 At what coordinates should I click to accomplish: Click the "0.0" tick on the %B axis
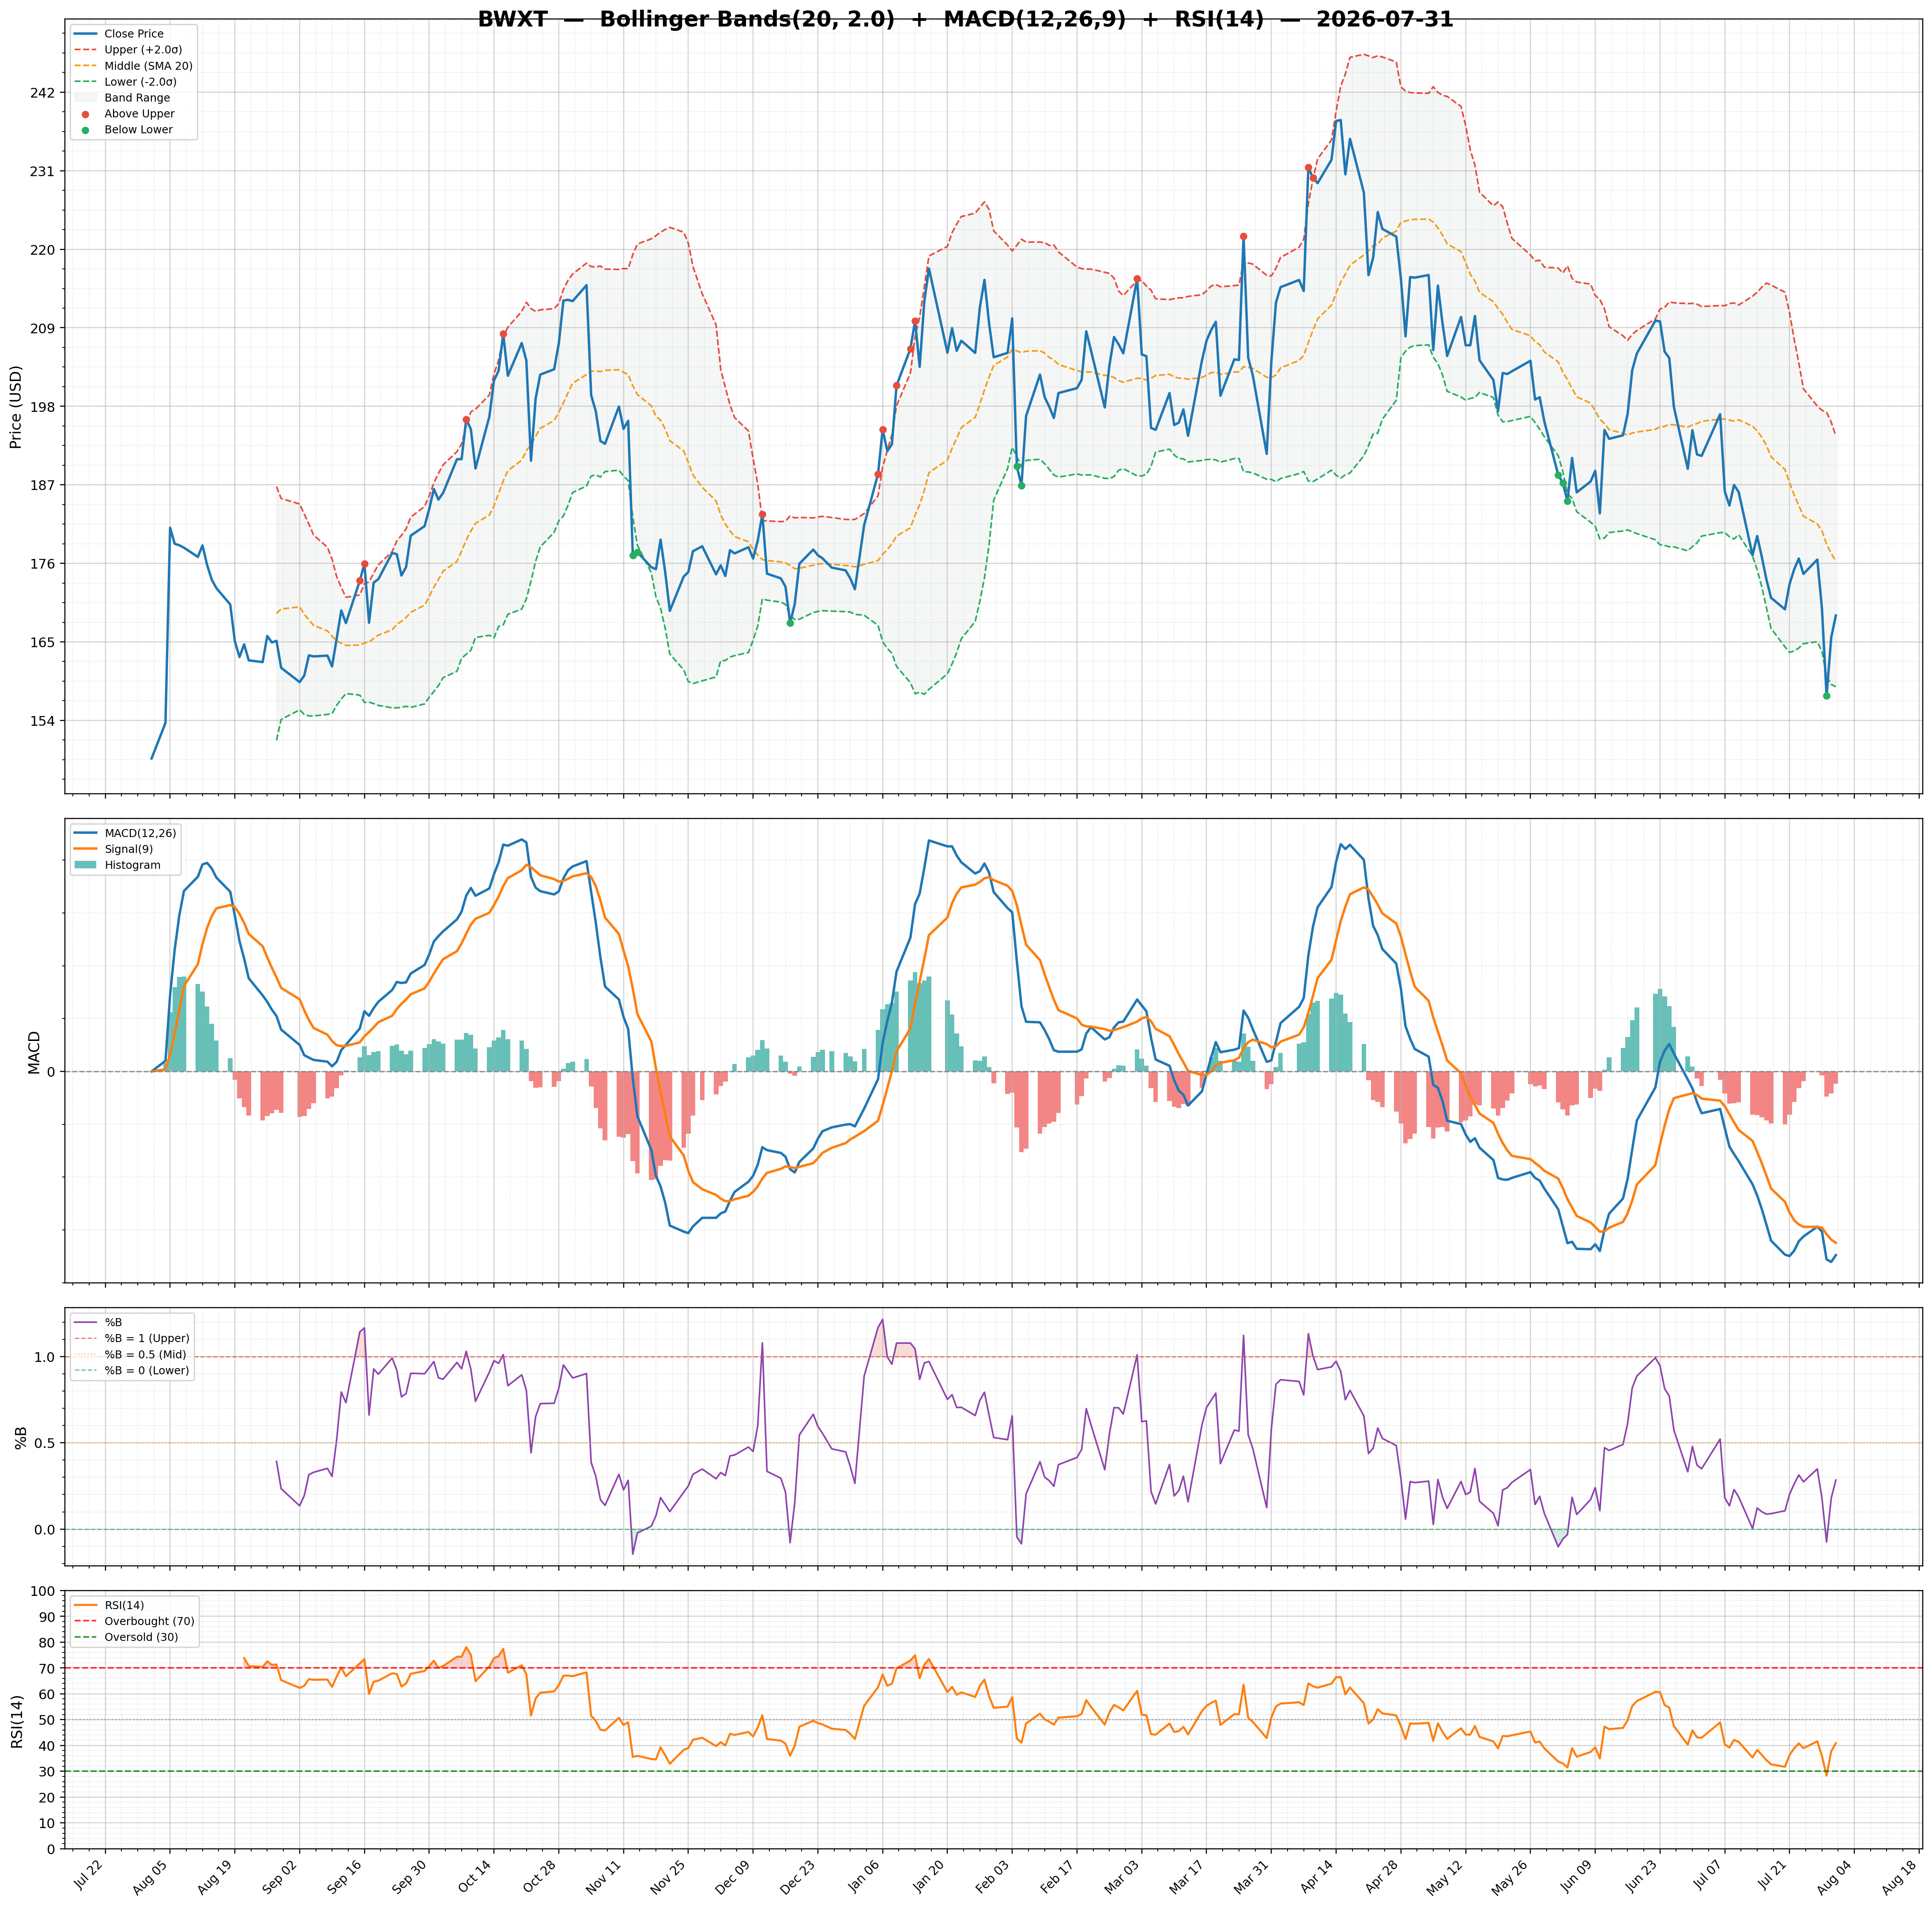coord(46,1530)
